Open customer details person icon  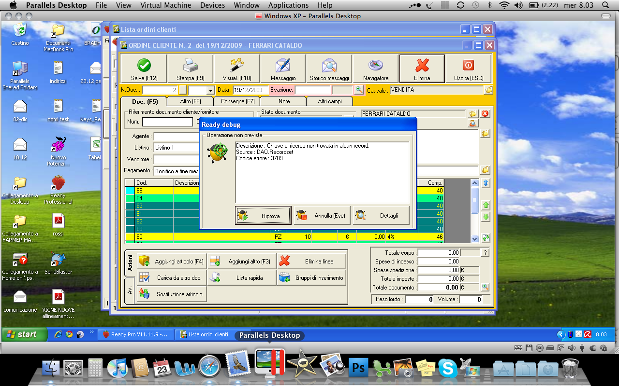tap(473, 123)
